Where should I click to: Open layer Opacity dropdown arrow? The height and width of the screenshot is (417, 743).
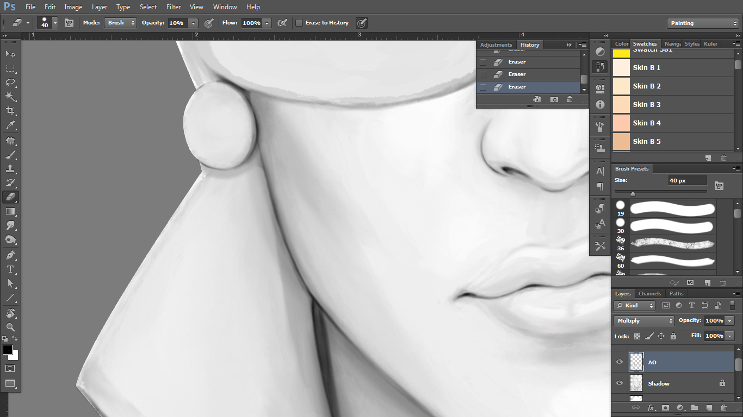coord(730,321)
